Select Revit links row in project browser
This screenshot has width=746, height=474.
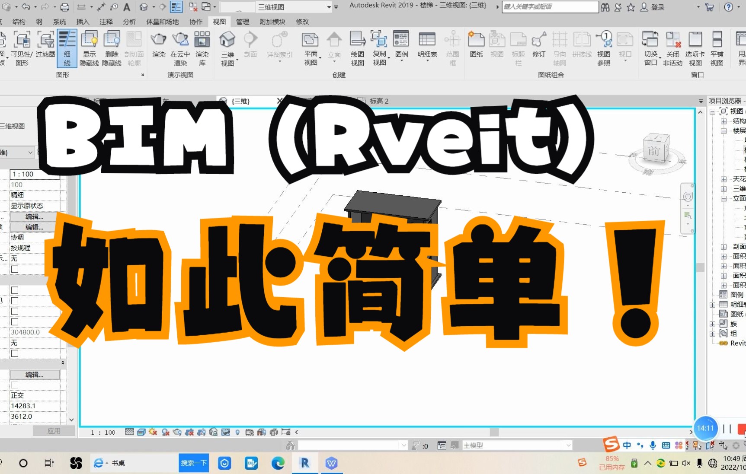pos(732,343)
